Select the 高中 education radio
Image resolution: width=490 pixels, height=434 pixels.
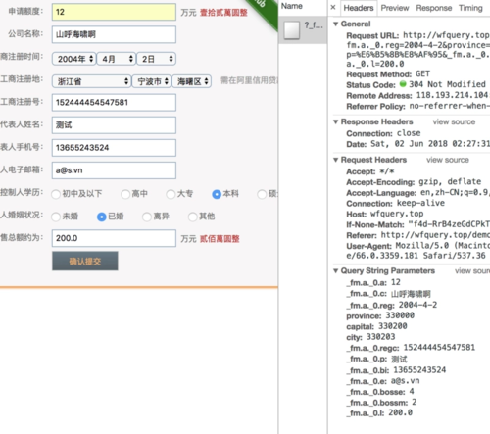click(125, 194)
